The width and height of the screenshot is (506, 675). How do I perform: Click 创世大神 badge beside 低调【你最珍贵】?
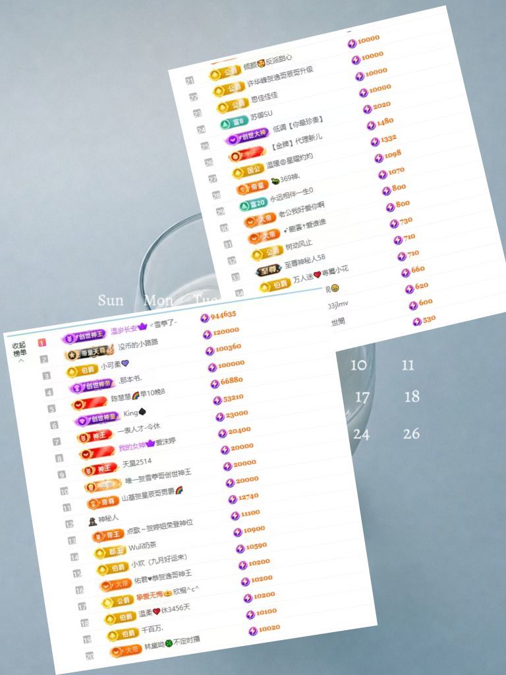click(248, 136)
